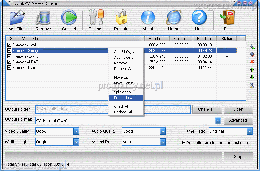The image size is (260, 171).
Task: Disable Add letter box to keep aspect ratio
Action: point(184,142)
